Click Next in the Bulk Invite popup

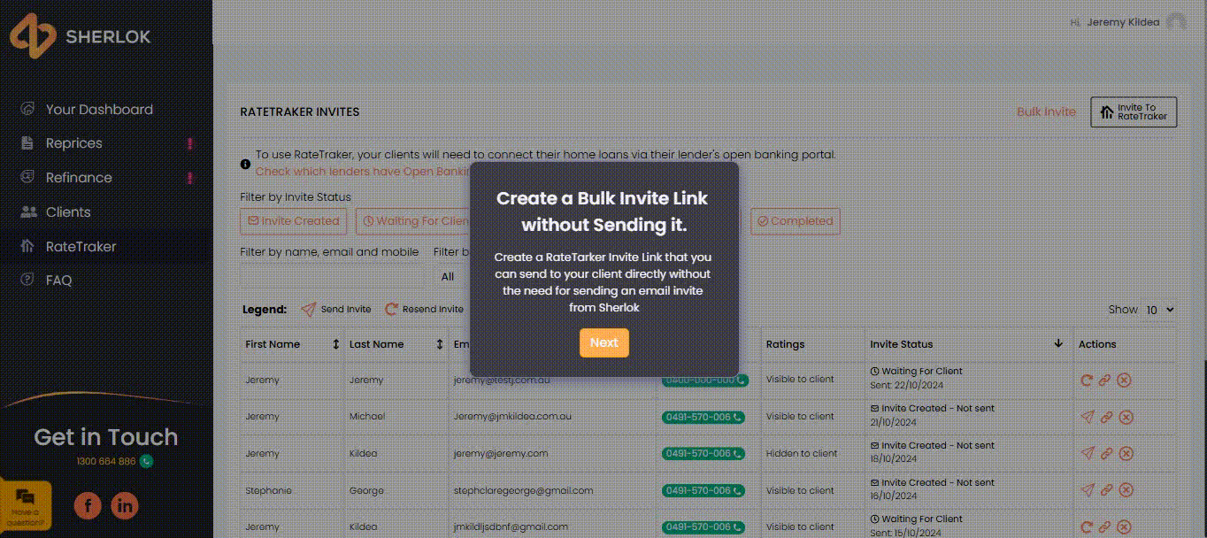(x=603, y=342)
